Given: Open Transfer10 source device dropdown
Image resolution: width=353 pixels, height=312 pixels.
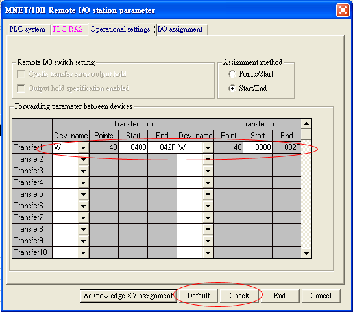Looking at the screenshot, I should (x=83, y=253).
